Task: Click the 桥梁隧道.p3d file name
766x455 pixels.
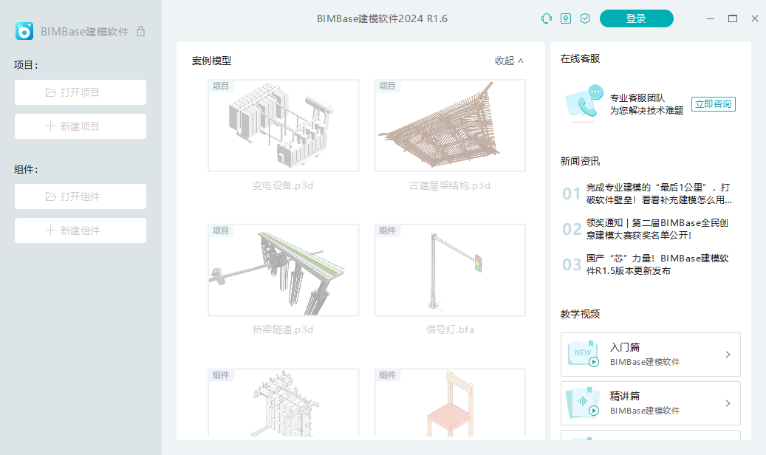Action: 283,330
